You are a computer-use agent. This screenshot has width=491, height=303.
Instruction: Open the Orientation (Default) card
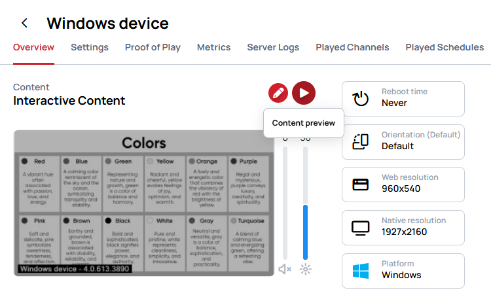click(x=403, y=142)
